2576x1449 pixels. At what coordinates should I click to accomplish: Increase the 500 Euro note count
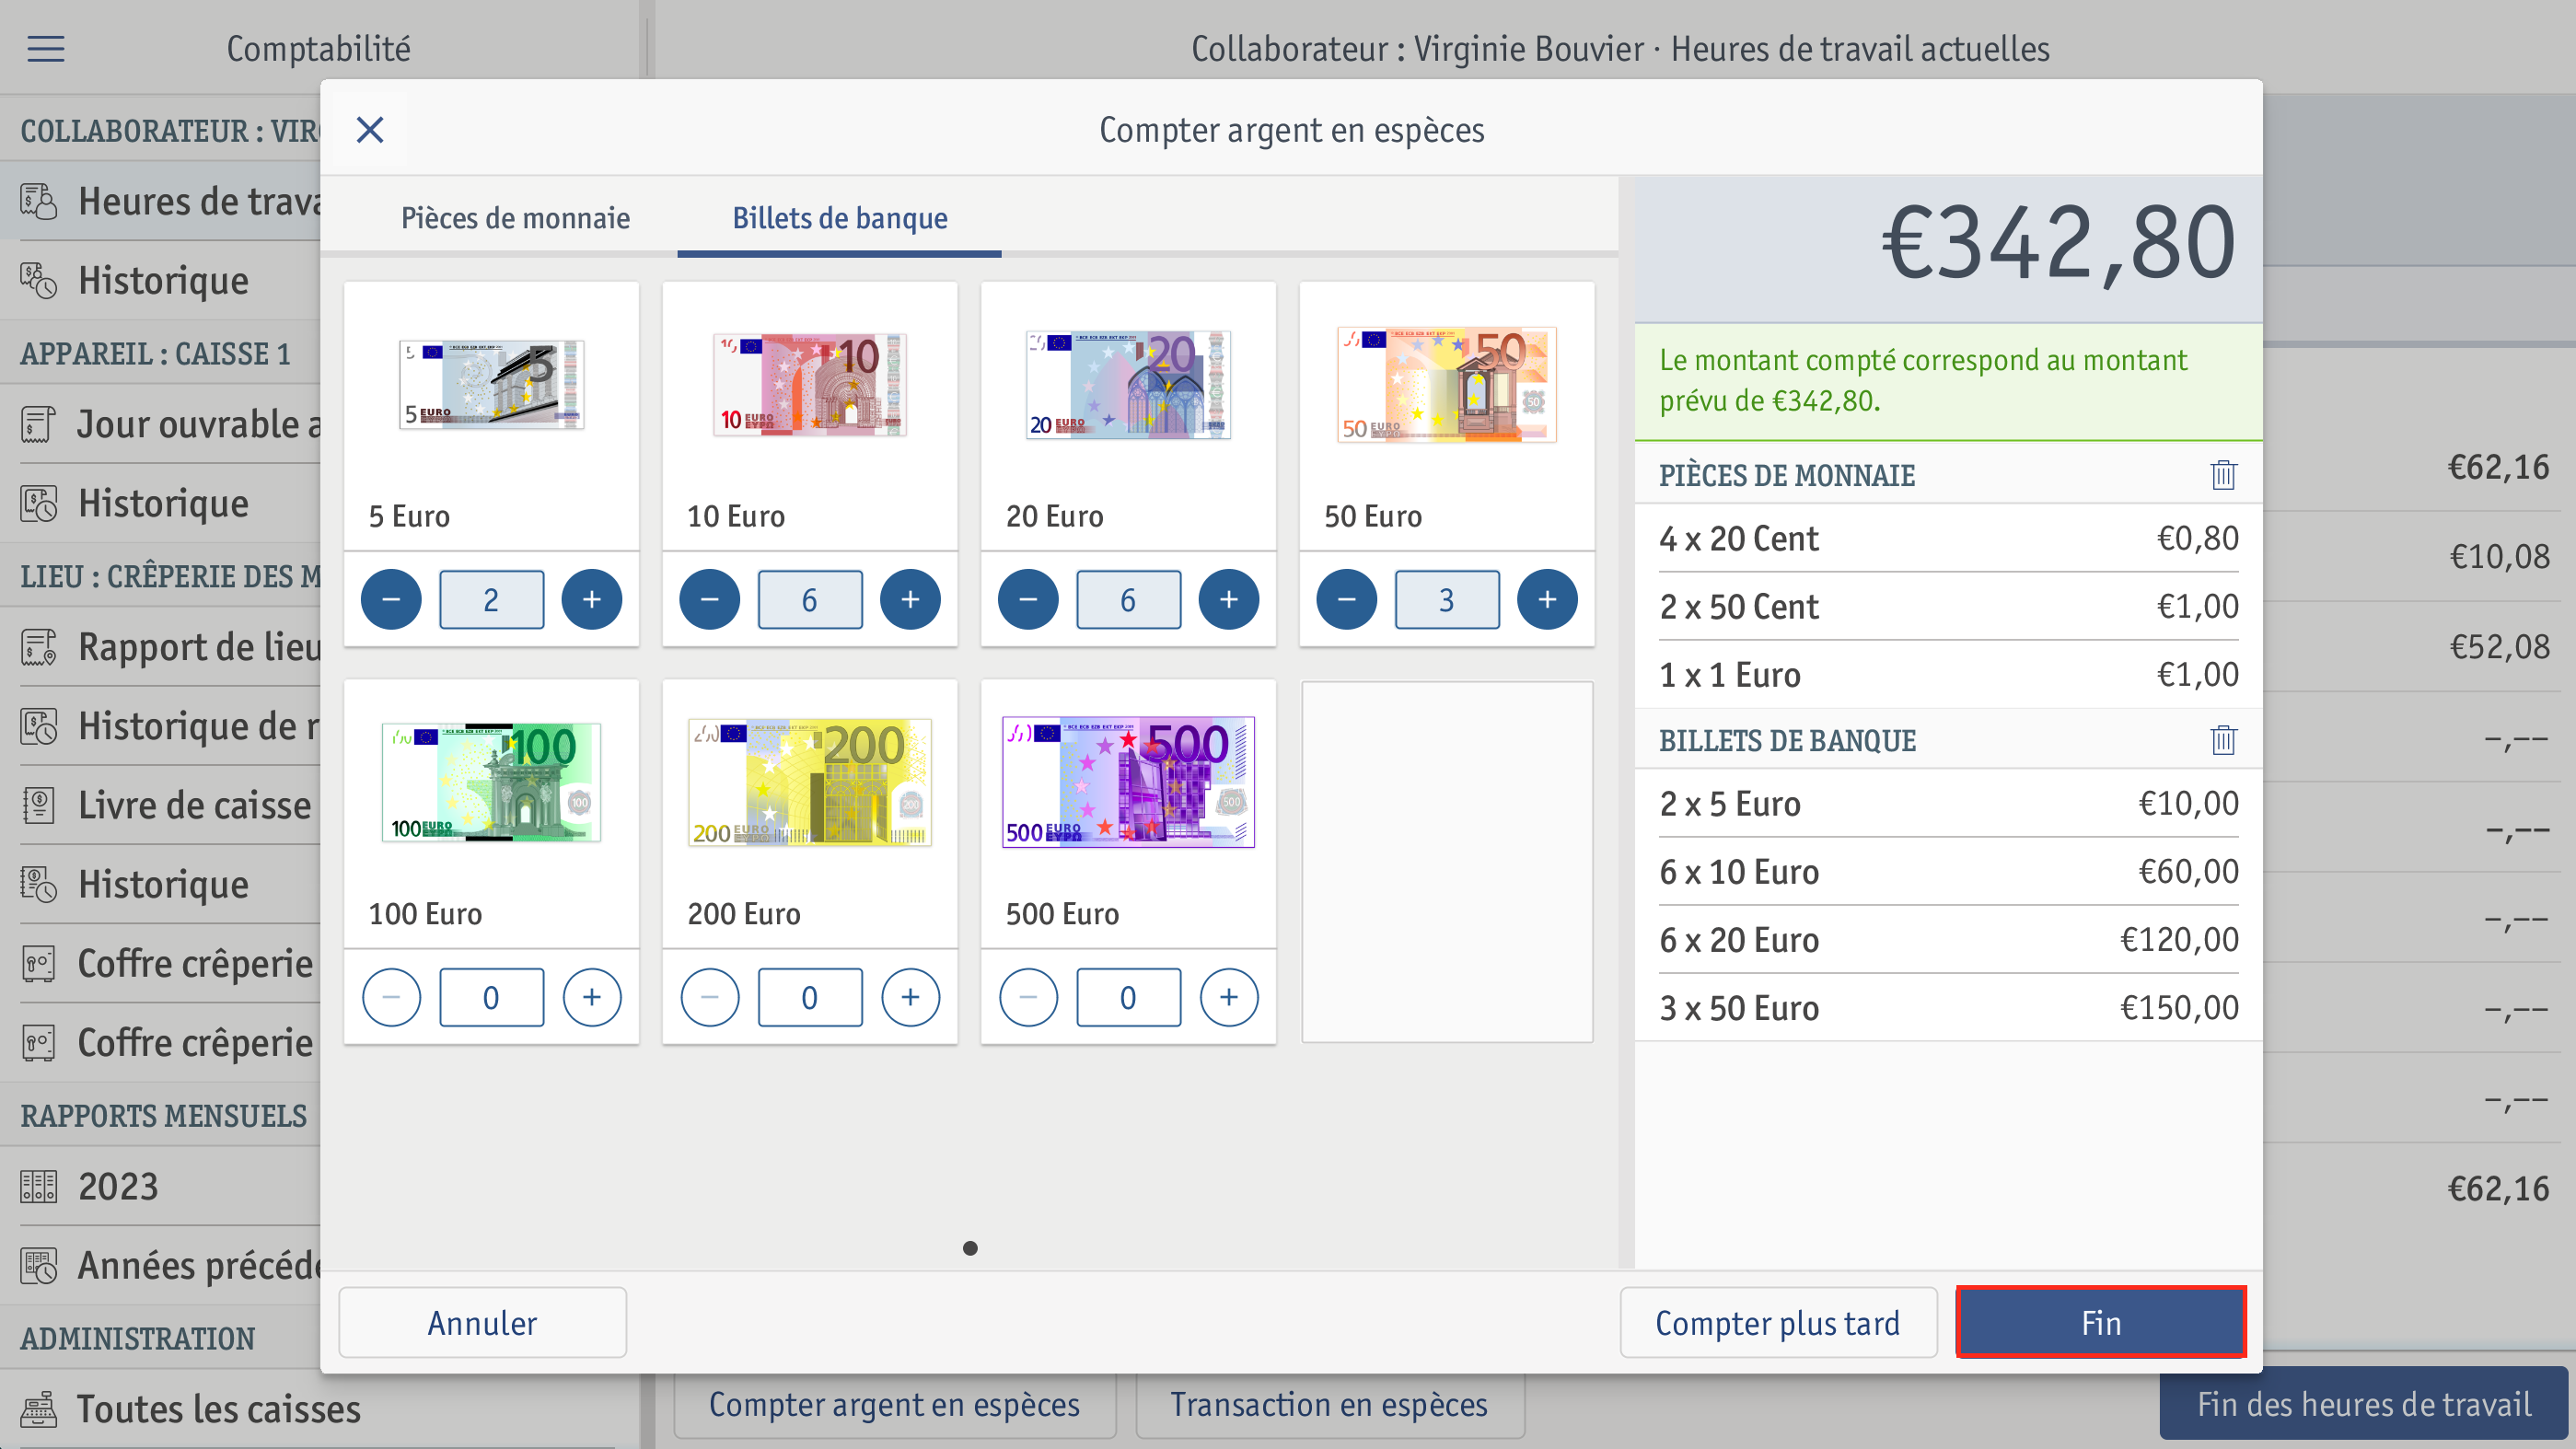[x=1229, y=997]
